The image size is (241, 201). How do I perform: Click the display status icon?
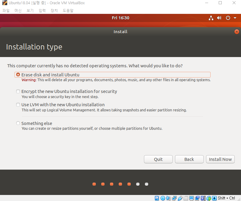tap(191, 198)
